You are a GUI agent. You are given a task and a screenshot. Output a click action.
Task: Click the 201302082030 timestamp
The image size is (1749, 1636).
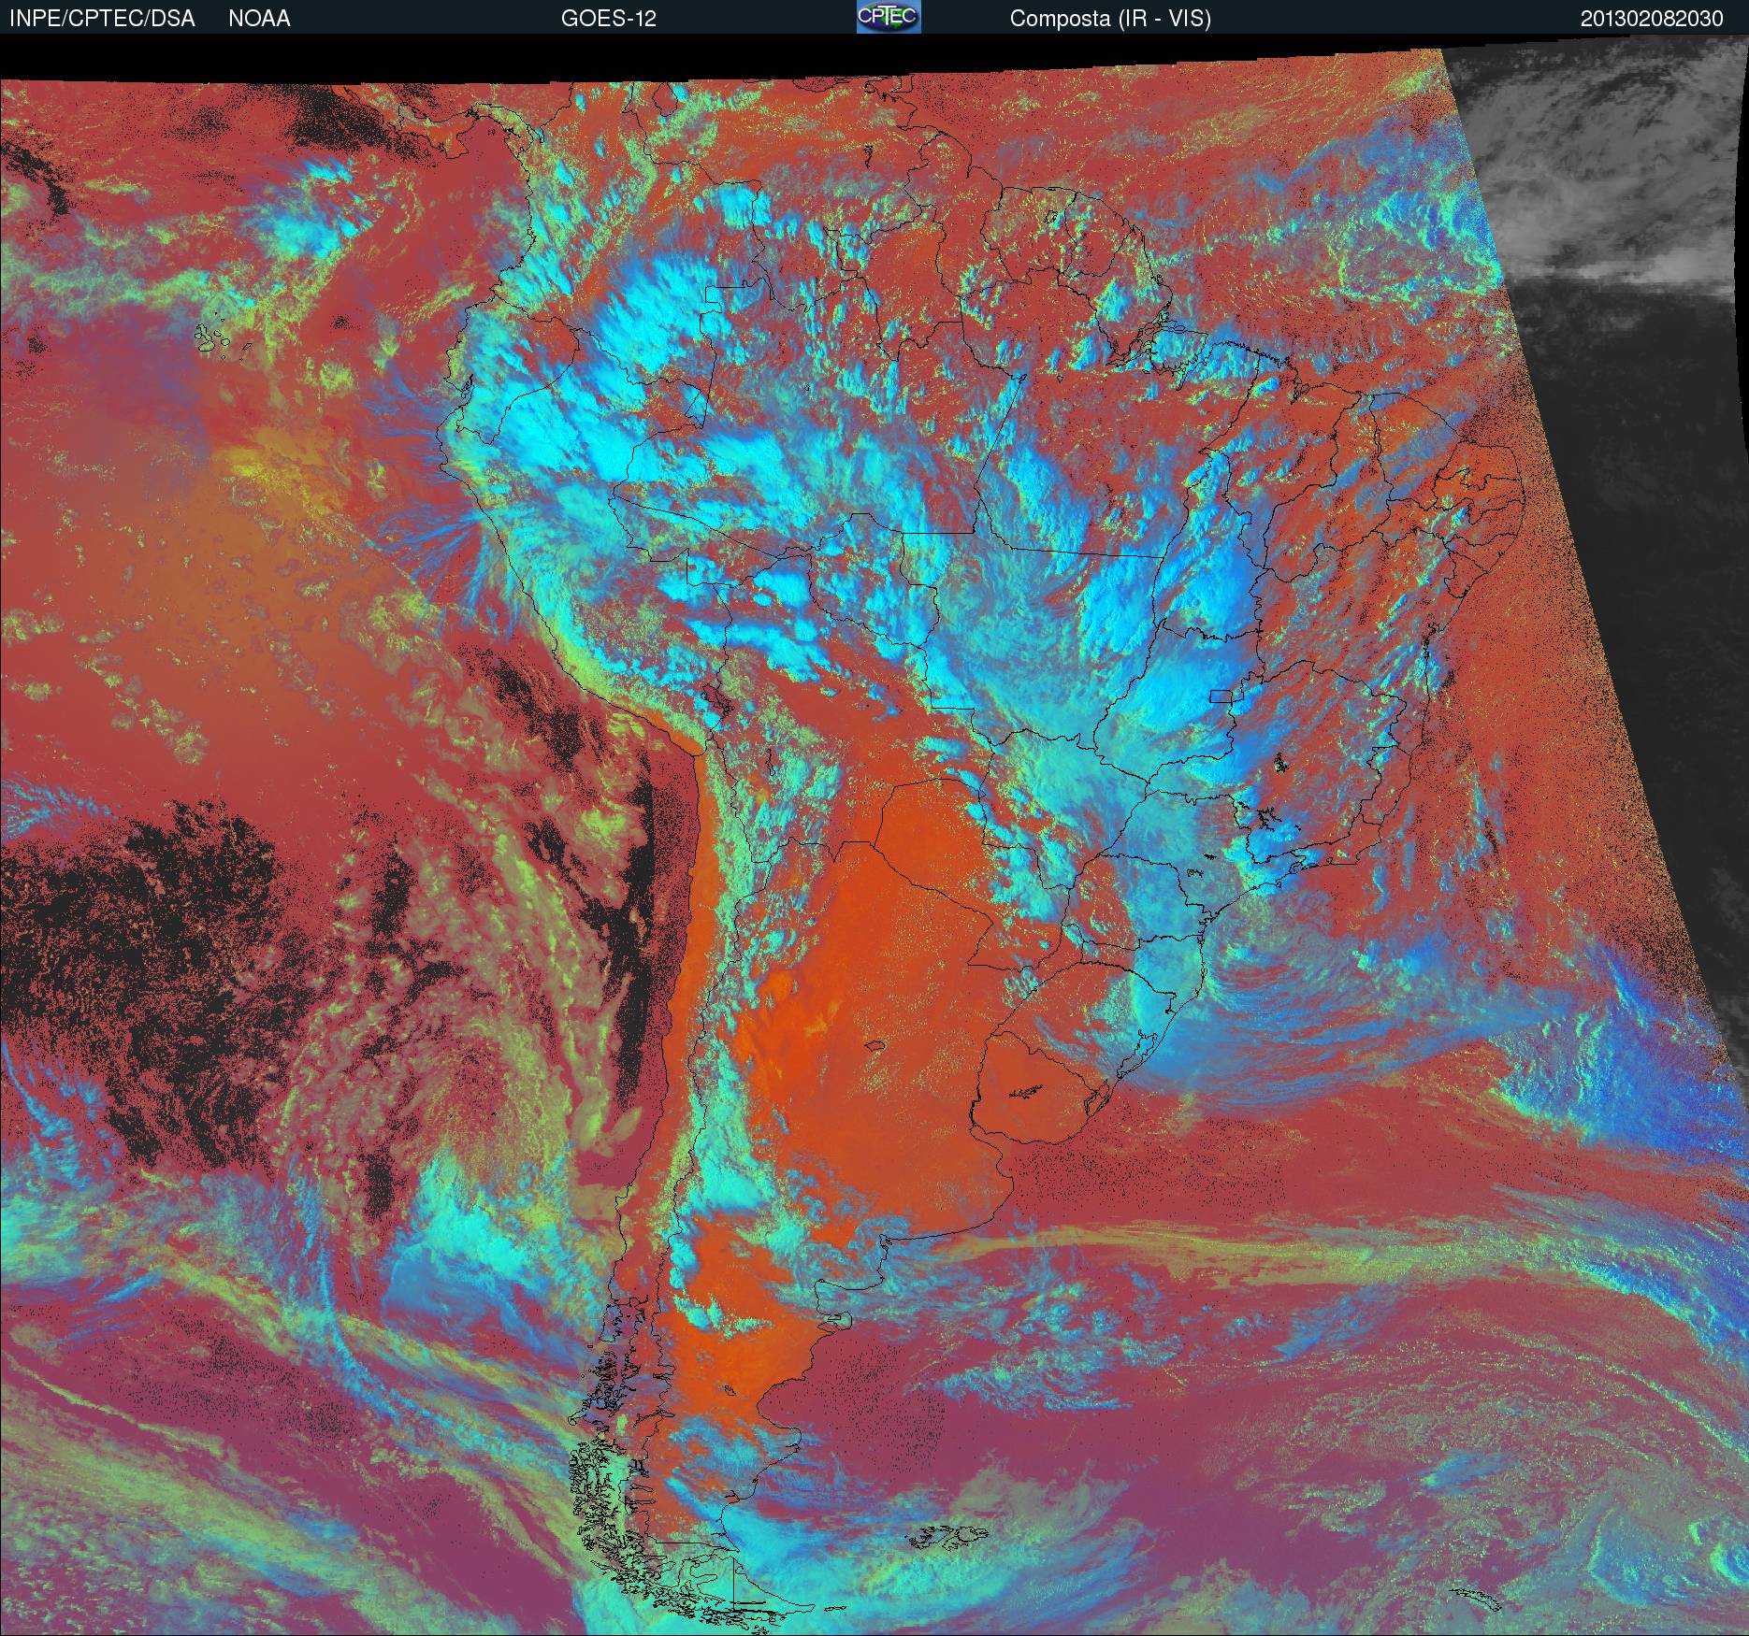1651,19
